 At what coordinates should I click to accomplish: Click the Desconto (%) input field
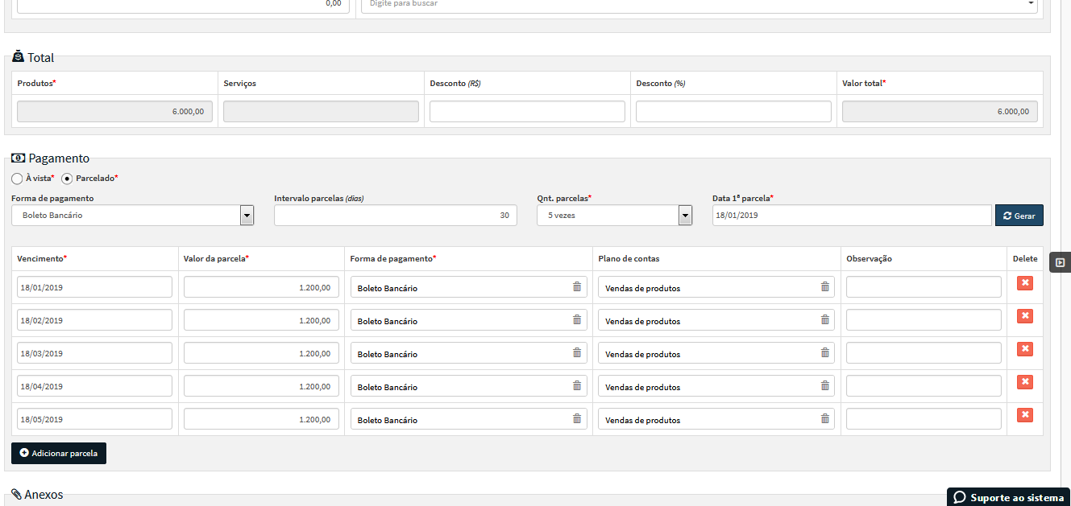click(x=733, y=112)
